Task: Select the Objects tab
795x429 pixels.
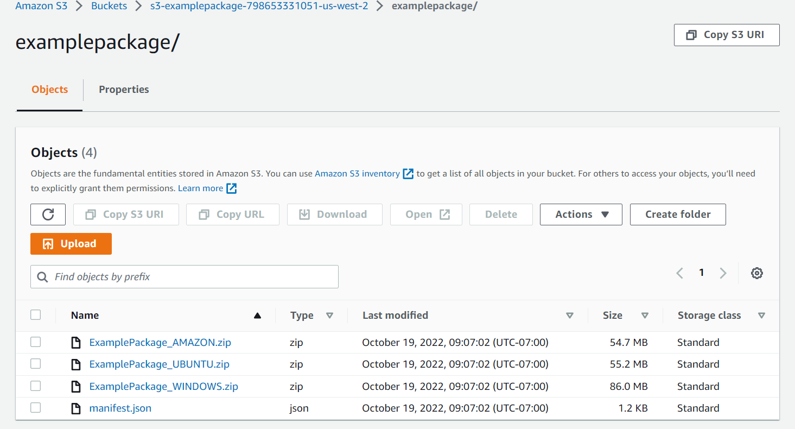Action: click(49, 89)
